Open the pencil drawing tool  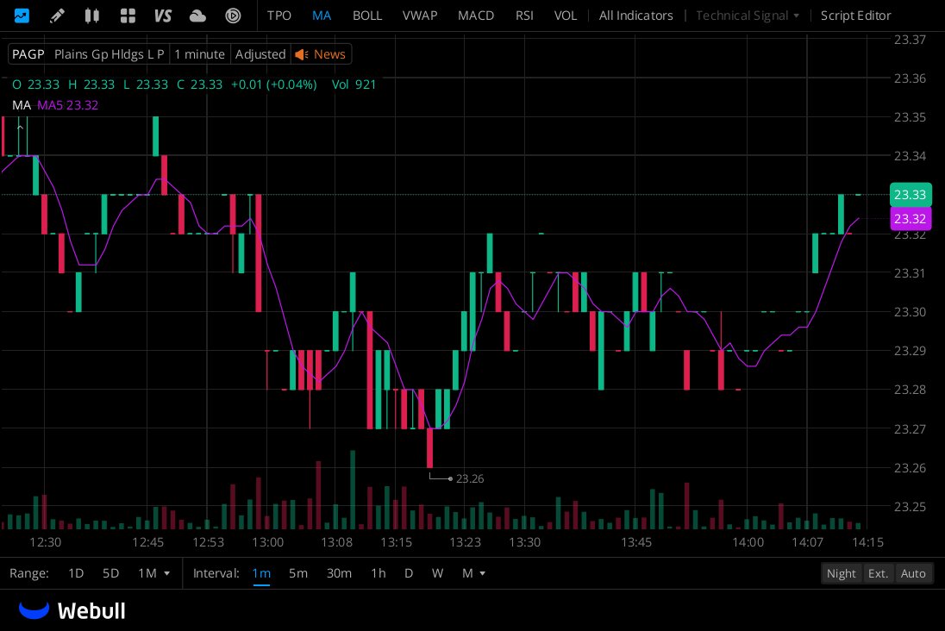57,16
